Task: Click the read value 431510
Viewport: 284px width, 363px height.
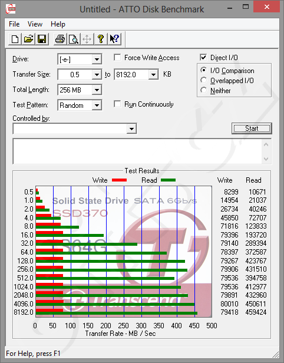Action: (x=256, y=269)
